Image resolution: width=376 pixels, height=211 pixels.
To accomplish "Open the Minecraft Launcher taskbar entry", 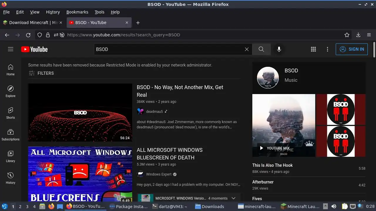I will click(x=300, y=207).
